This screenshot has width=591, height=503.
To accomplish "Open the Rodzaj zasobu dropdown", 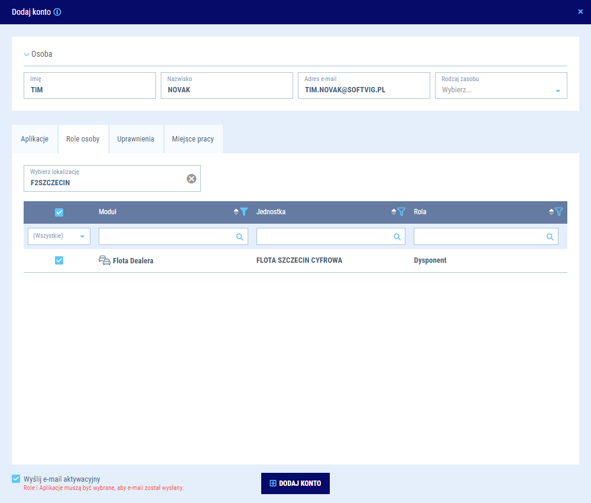I will click(x=557, y=91).
